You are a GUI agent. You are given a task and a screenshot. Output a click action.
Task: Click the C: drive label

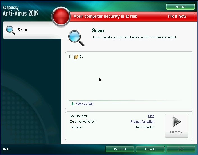pos(81,57)
